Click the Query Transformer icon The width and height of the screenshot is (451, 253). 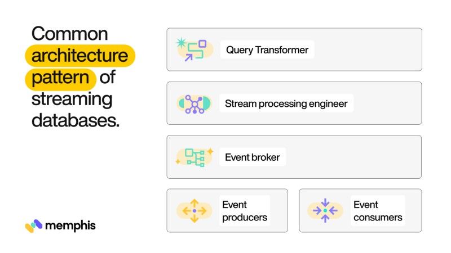(x=194, y=49)
